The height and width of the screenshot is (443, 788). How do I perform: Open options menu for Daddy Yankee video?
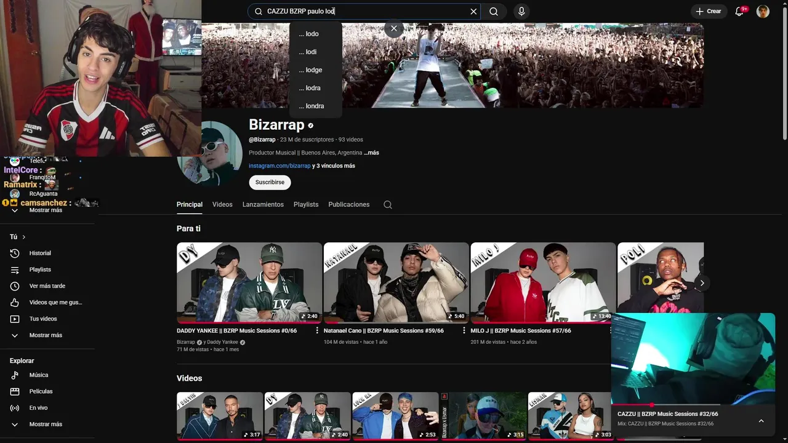(x=318, y=331)
